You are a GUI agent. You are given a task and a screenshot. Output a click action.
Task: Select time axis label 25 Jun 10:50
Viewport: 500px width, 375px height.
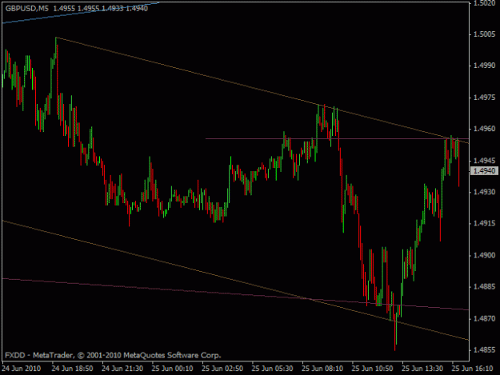click(373, 369)
